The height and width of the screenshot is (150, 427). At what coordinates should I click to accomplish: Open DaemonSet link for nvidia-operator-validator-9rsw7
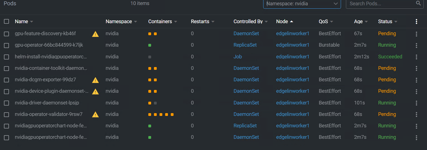246,114
